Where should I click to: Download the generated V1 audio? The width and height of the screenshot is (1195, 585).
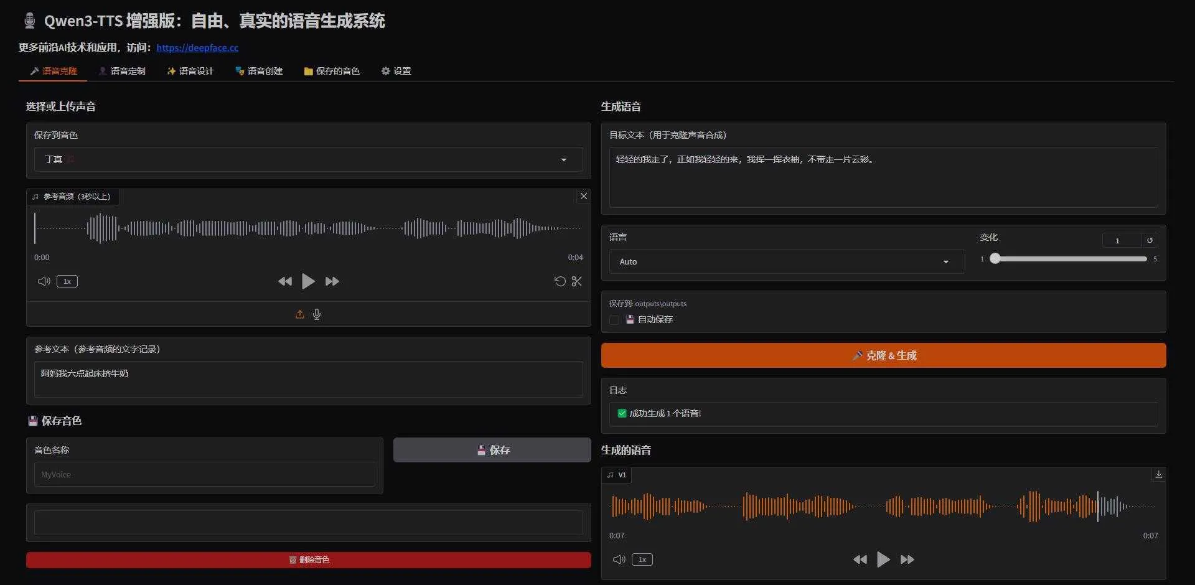point(1158,474)
